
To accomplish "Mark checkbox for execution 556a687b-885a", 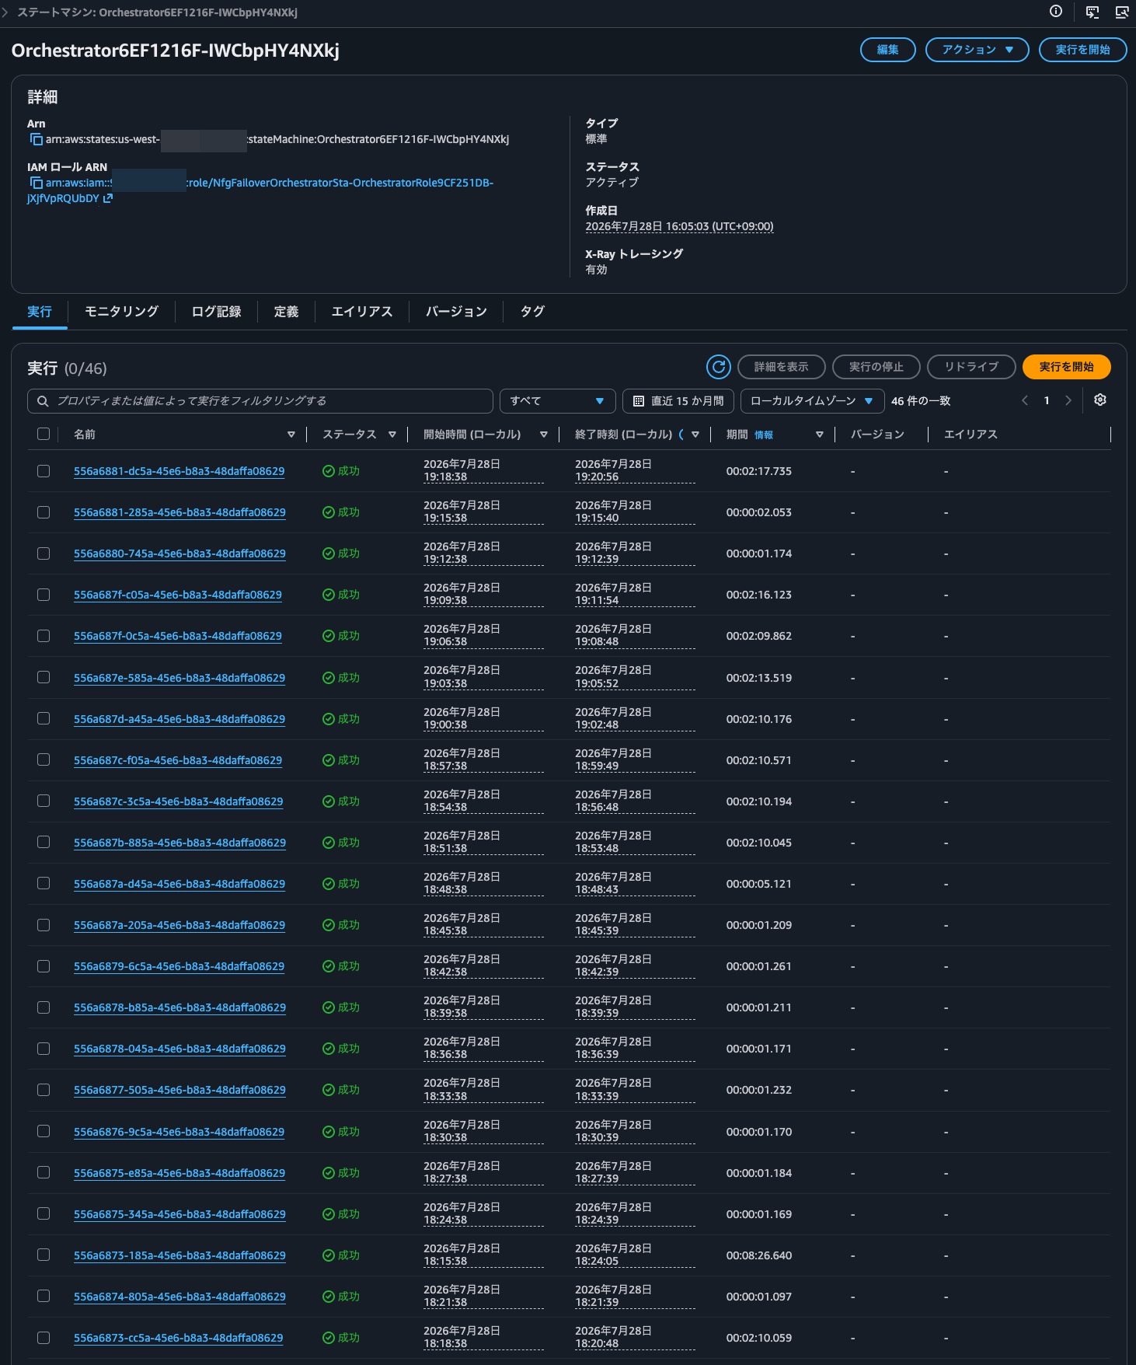I will pyautogui.click(x=44, y=843).
